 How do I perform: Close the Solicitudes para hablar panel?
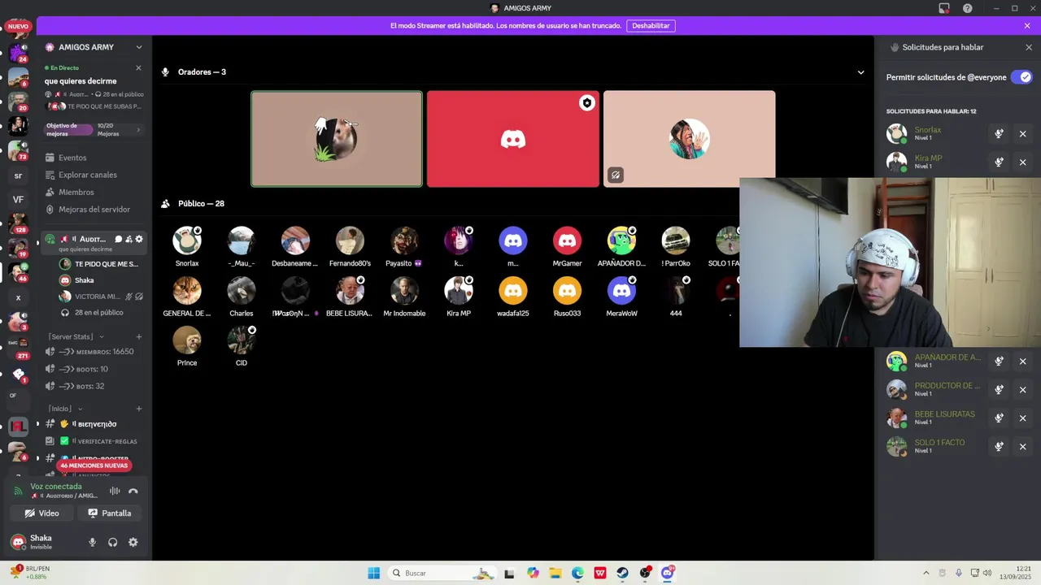pyautogui.click(x=1029, y=47)
